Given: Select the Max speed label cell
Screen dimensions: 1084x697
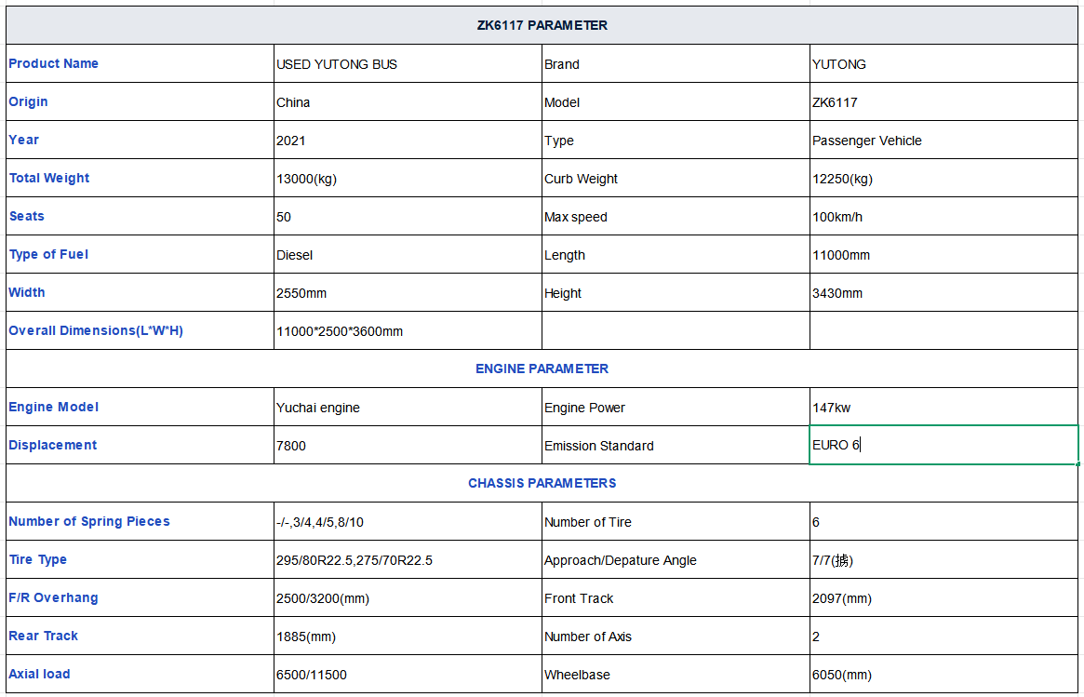Looking at the screenshot, I should coord(676,216).
